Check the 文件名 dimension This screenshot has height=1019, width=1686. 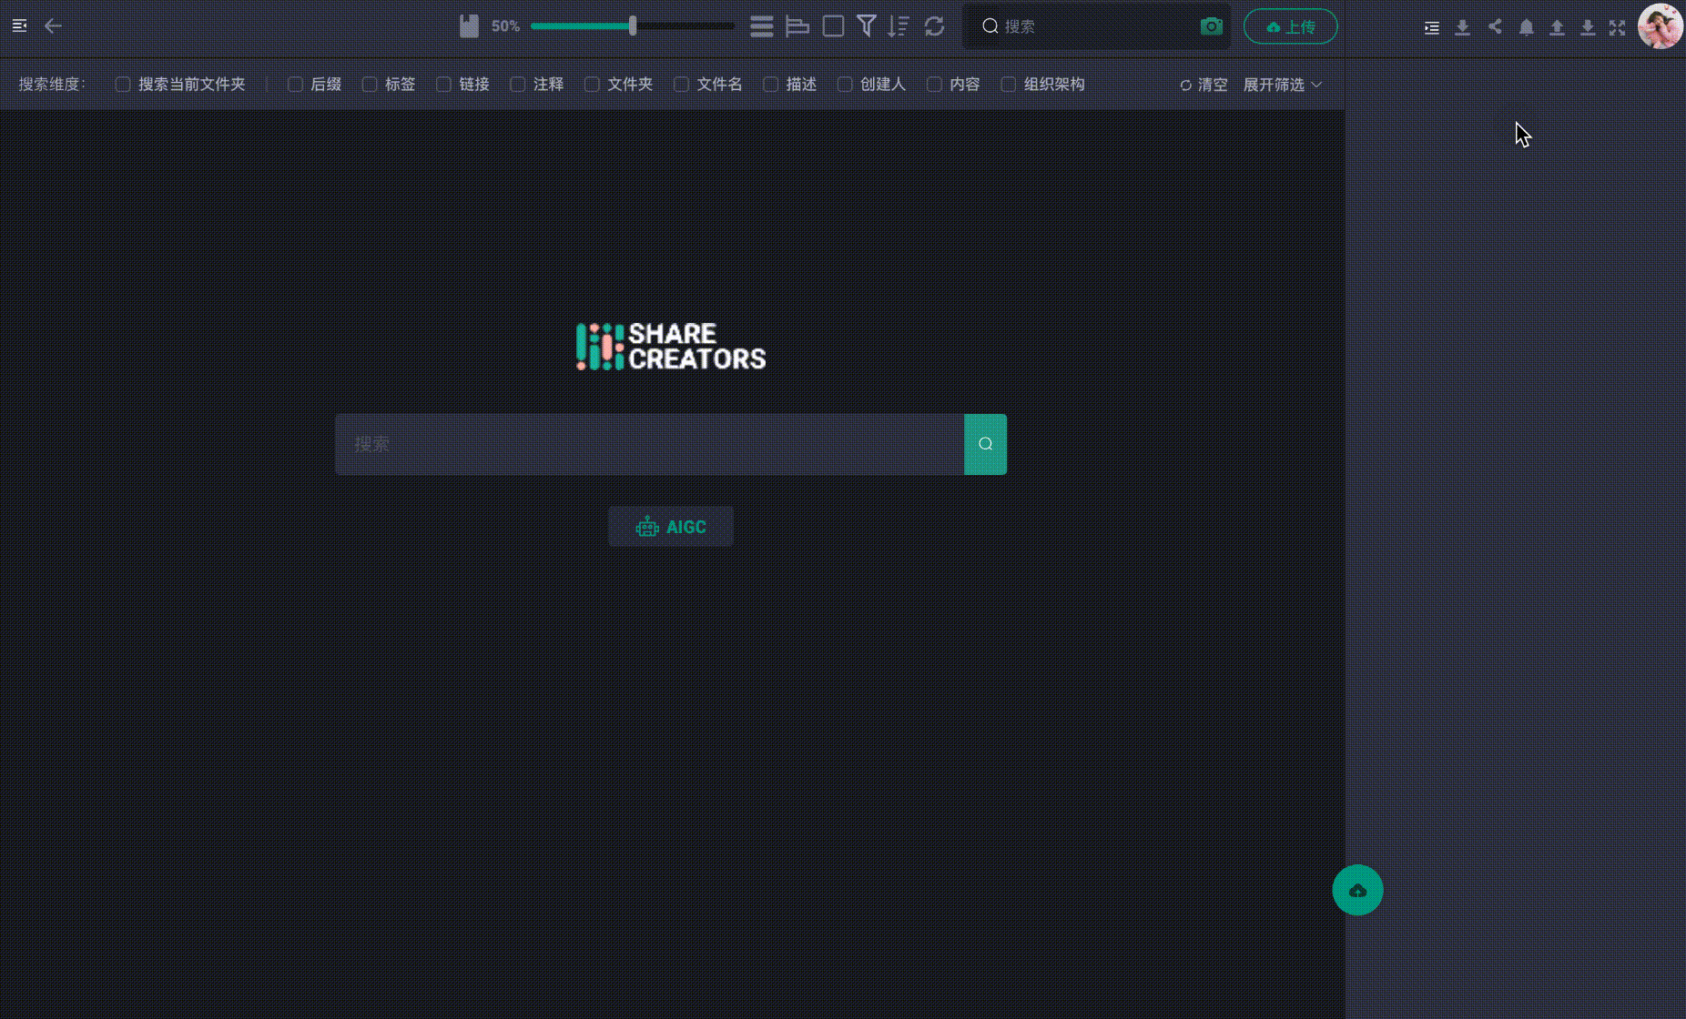(681, 84)
